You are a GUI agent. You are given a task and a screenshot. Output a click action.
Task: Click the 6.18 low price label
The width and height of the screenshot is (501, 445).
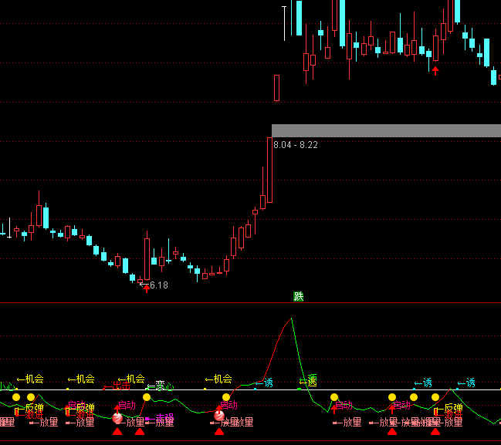[x=158, y=285]
